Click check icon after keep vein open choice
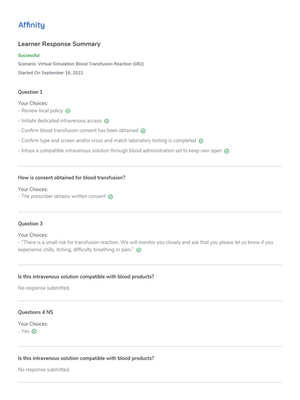300x400 pixels. tap(227, 151)
